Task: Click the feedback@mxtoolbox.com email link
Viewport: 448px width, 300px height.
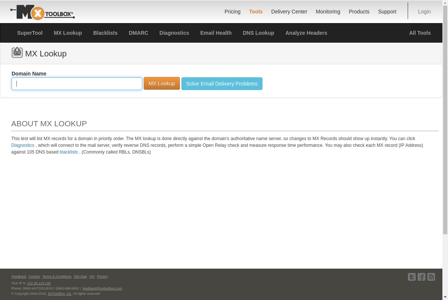Action: pos(102,288)
